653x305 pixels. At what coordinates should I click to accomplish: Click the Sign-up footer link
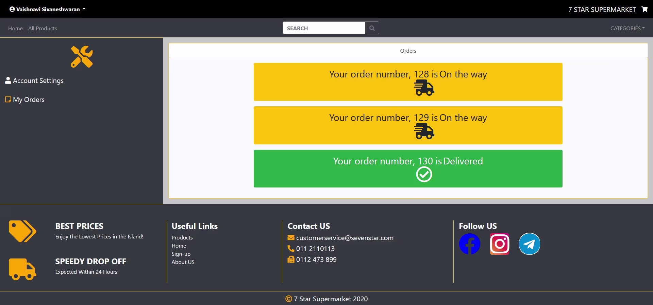pos(181,254)
